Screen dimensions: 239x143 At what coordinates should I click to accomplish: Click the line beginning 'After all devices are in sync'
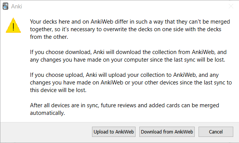(x=124, y=105)
